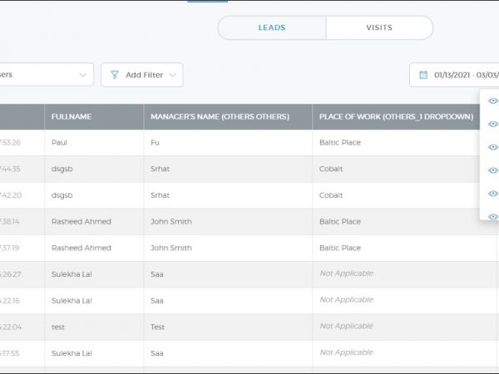Viewport: 499px width, 374px height.
Task: Click first Cobalt place of work cell
Action: pos(331,169)
